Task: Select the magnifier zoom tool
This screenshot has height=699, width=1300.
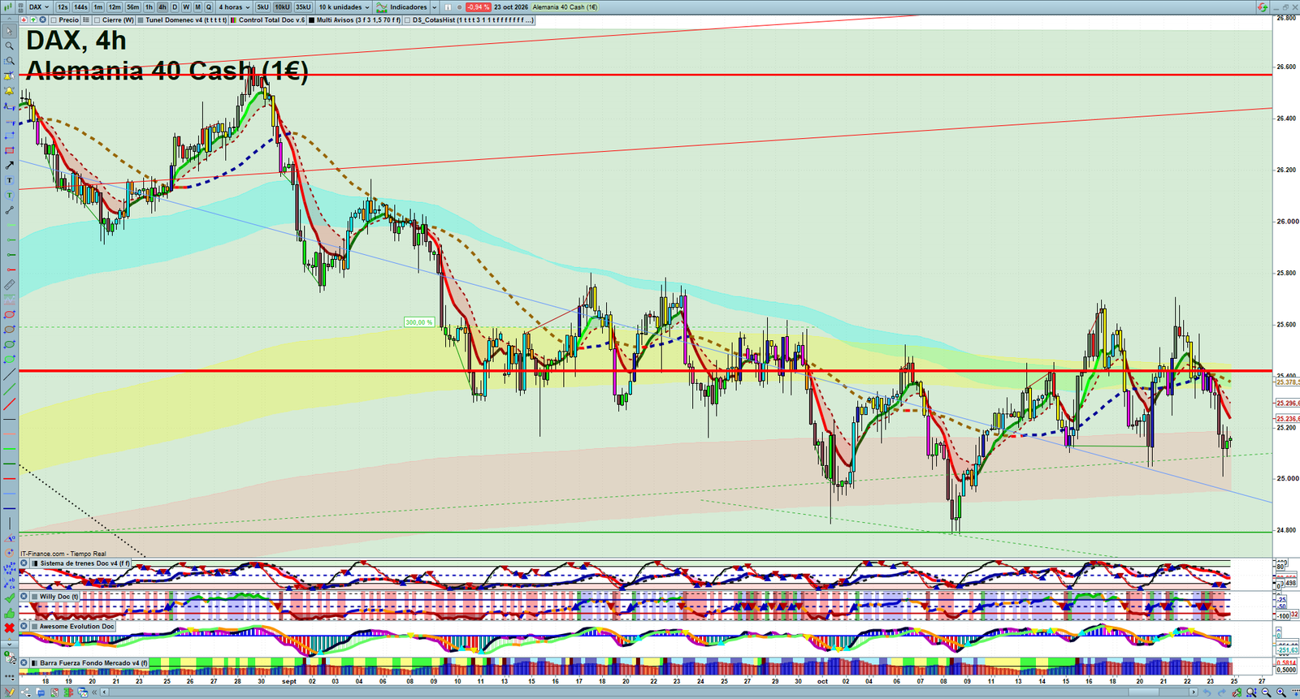Action: [9, 45]
